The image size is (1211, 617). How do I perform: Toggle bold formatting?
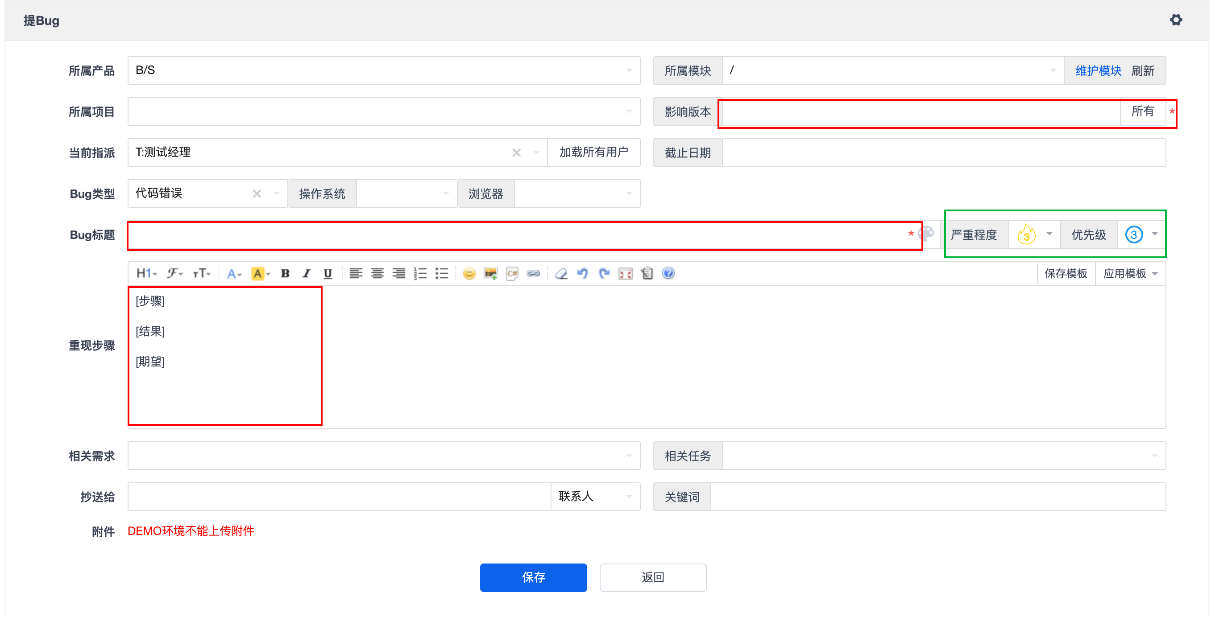pyautogui.click(x=285, y=273)
